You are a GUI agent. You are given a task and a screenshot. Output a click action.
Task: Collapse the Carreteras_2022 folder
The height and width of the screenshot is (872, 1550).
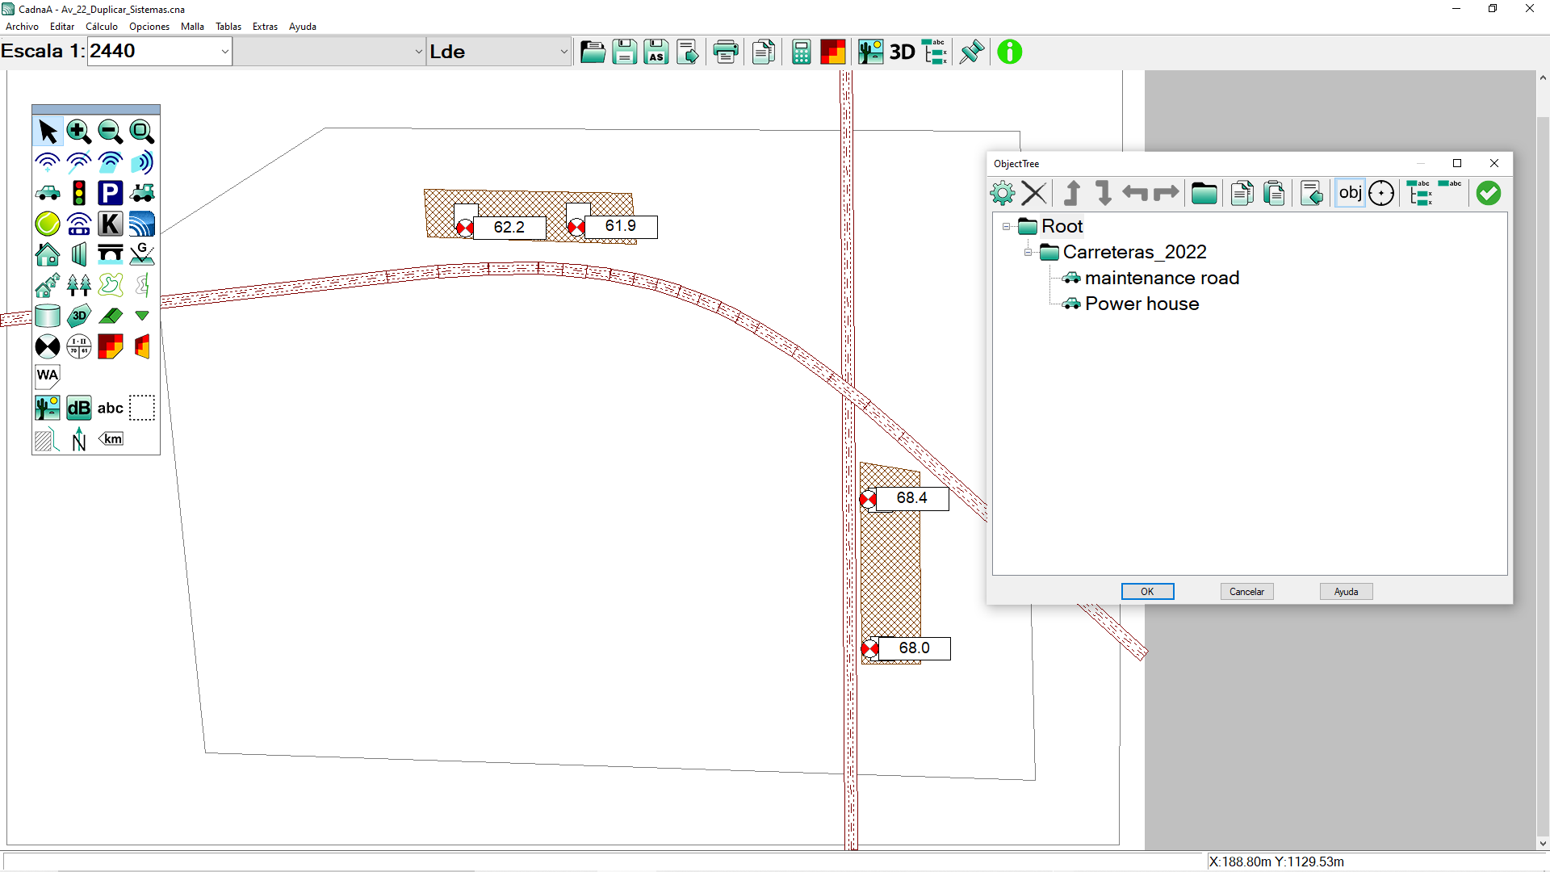click(x=1028, y=253)
